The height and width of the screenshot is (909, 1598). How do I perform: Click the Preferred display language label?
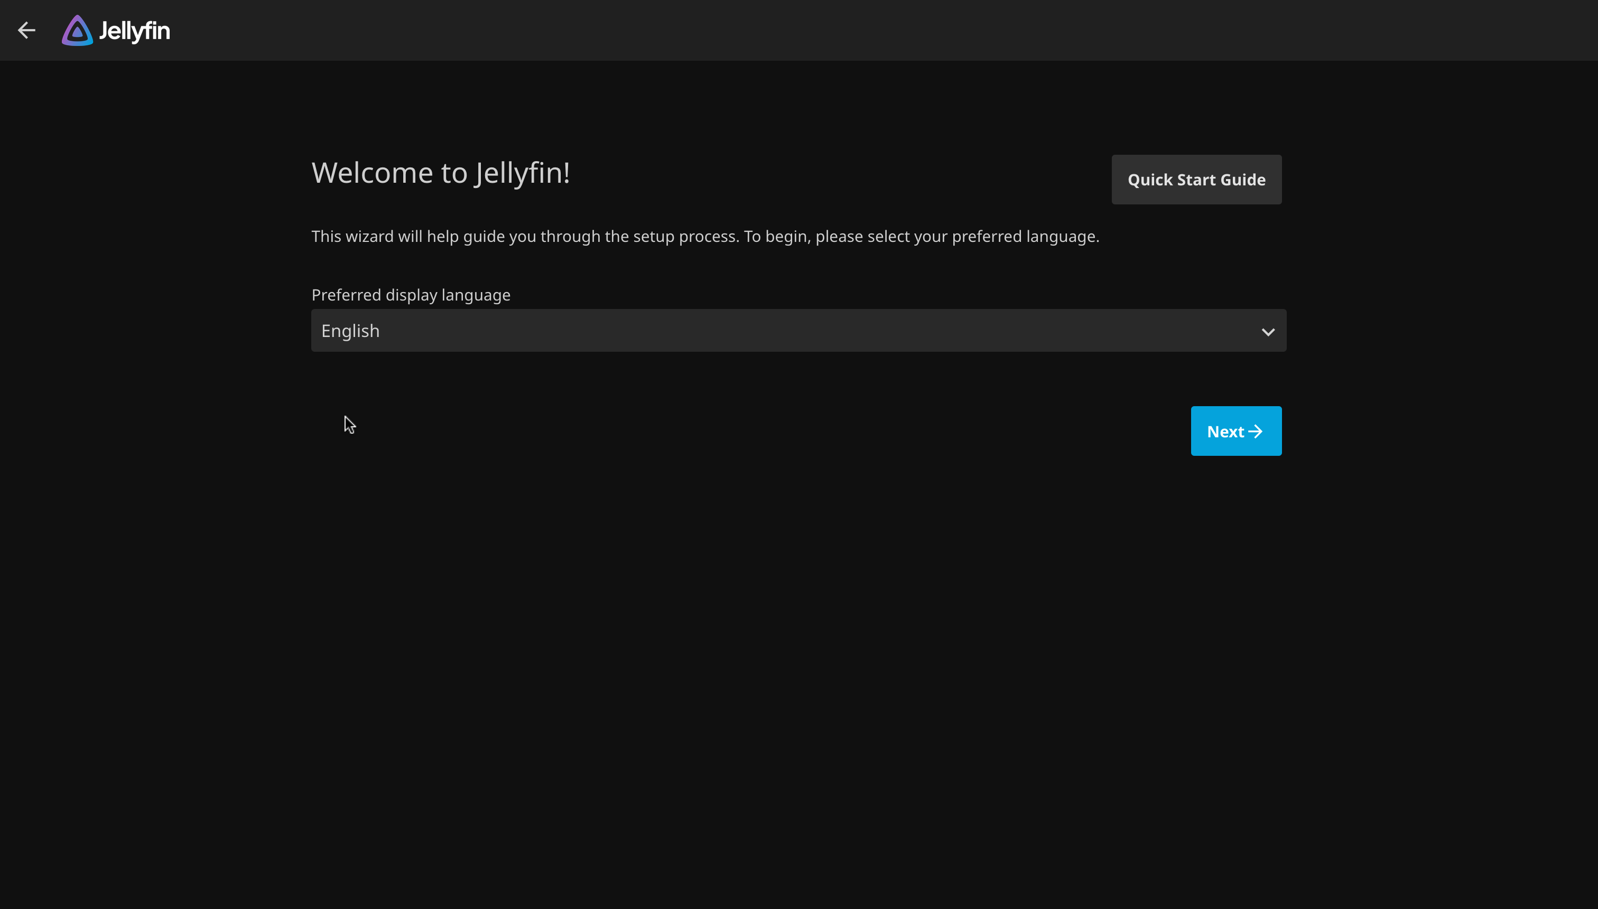point(411,294)
